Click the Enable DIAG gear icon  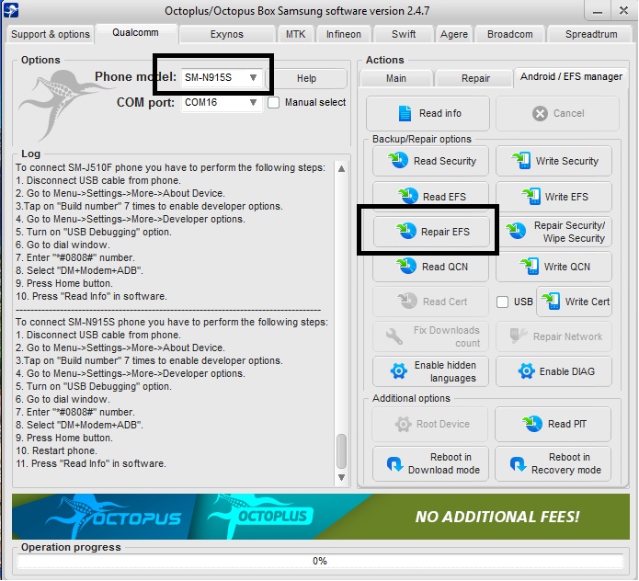(x=526, y=371)
